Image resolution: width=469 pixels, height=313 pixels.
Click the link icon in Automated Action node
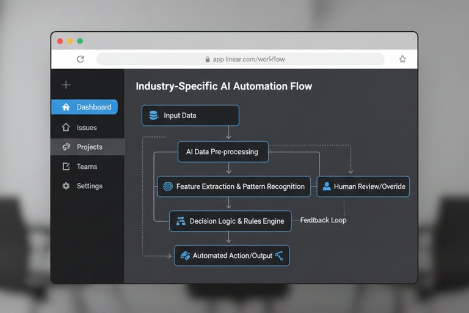[x=185, y=256]
